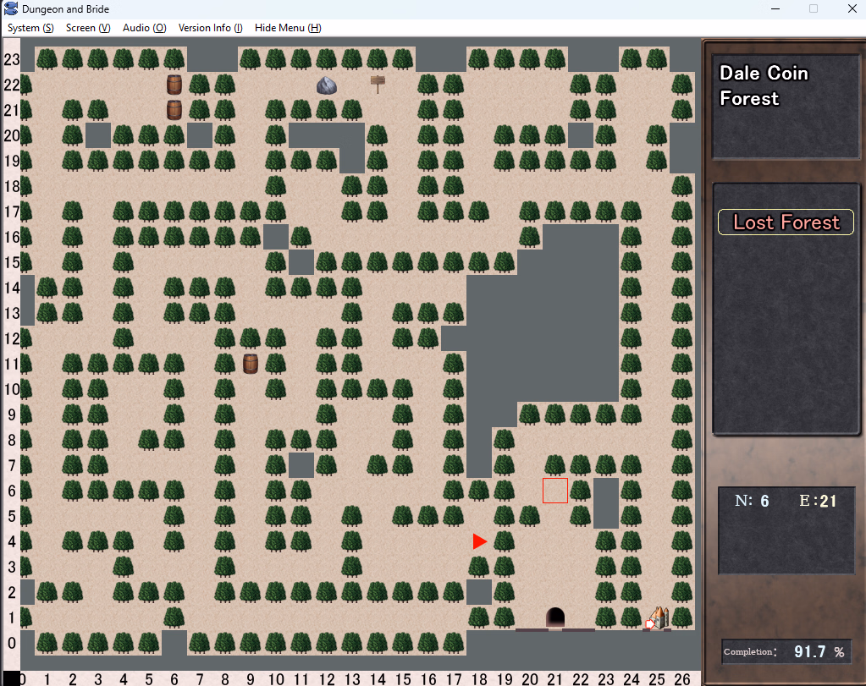This screenshot has width=866, height=686.
Task: Click the barrel in map row 22
Action: 174,85
